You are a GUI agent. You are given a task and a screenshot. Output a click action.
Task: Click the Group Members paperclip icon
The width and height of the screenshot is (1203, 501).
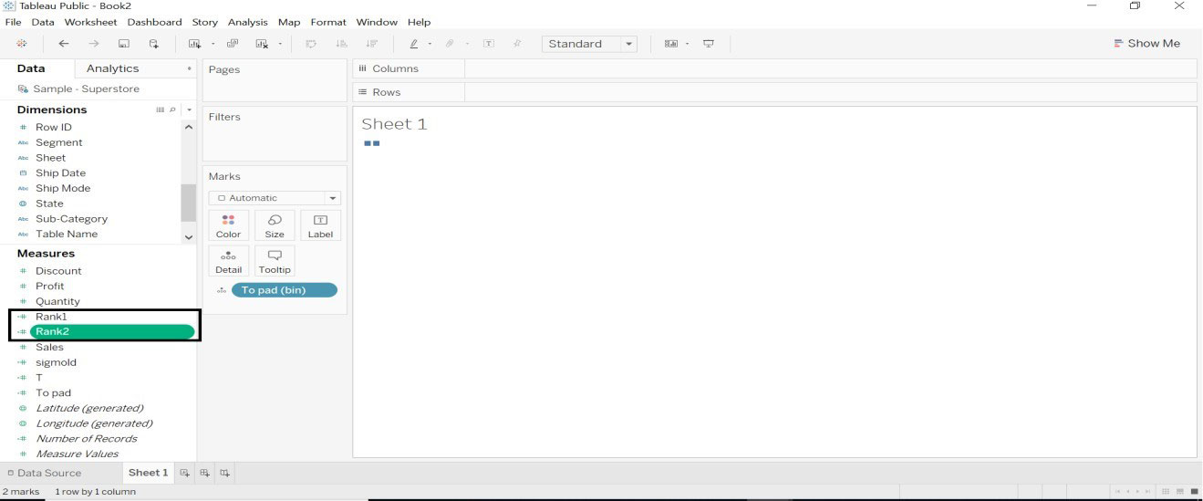coord(450,44)
